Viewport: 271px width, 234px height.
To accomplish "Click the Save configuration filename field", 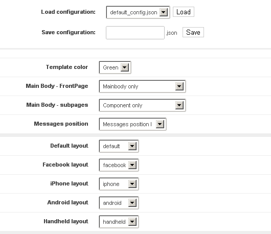I will pyautogui.click(x=135, y=33).
